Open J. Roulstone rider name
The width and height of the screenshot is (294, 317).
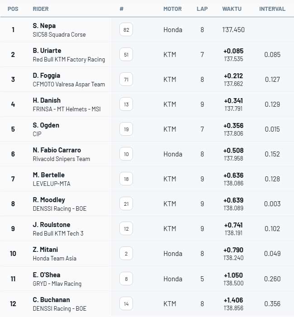[x=52, y=225]
